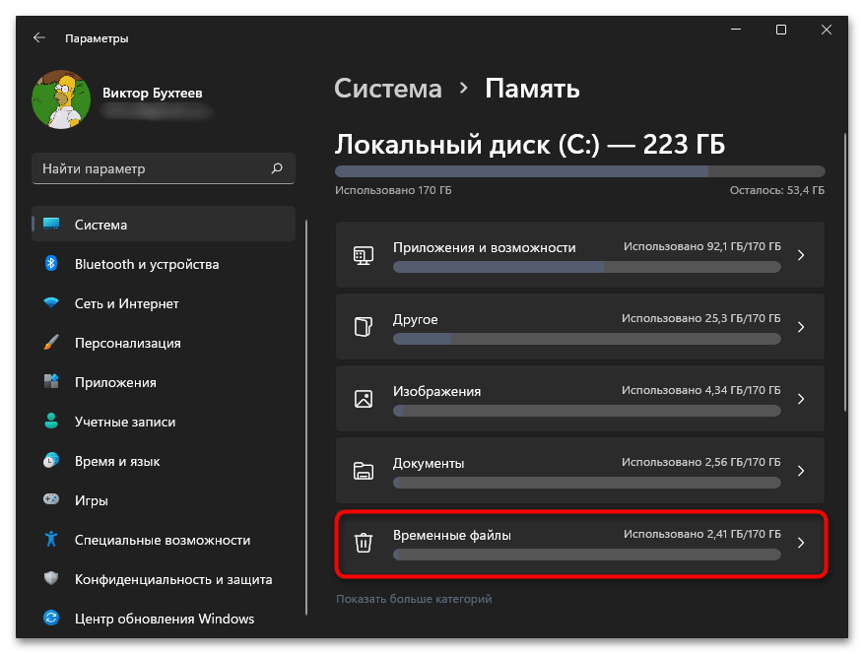Click "Использовано 4,34 ГБ/170 ГБ" value

coord(700,390)
